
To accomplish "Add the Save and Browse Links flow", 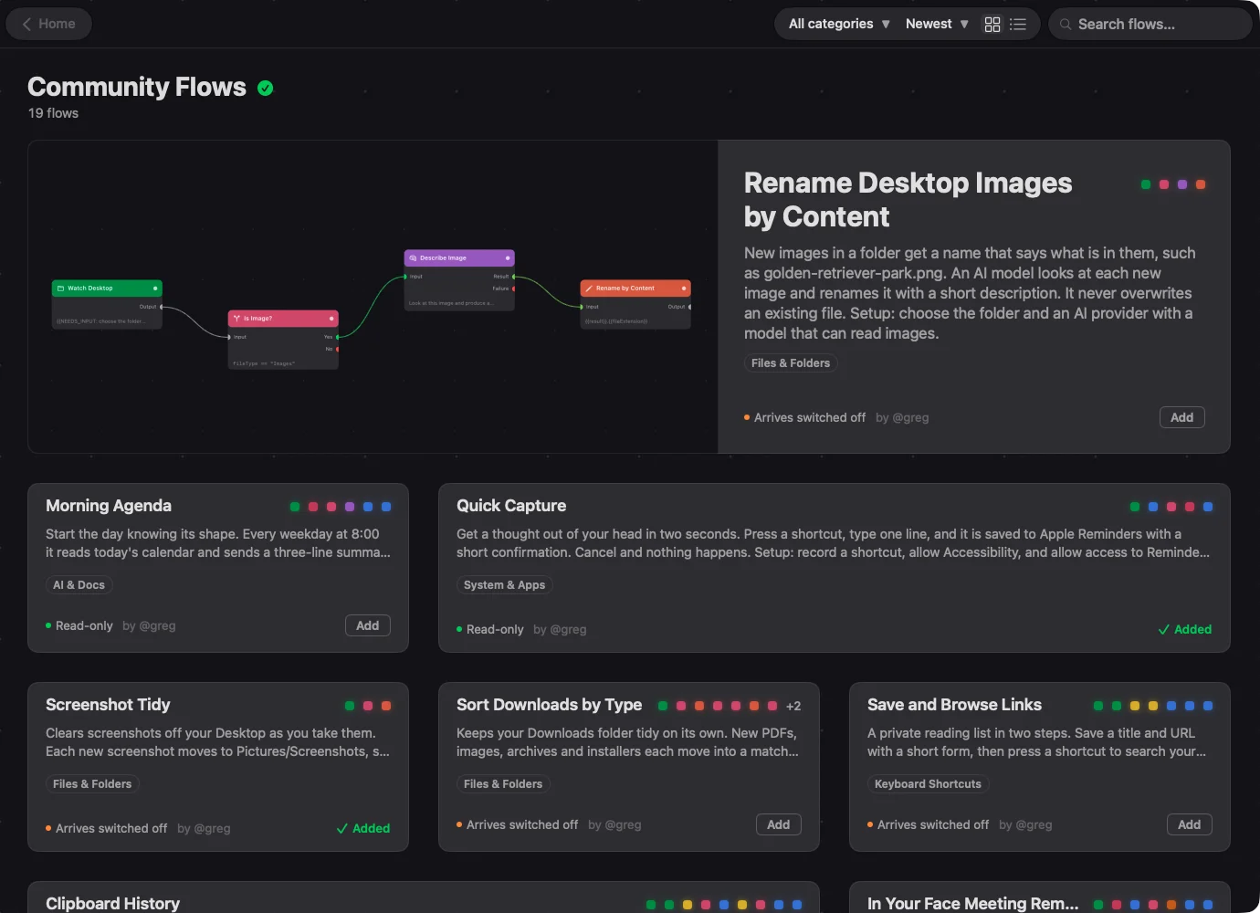I will pyautogui.click(x=1190, y=824).
